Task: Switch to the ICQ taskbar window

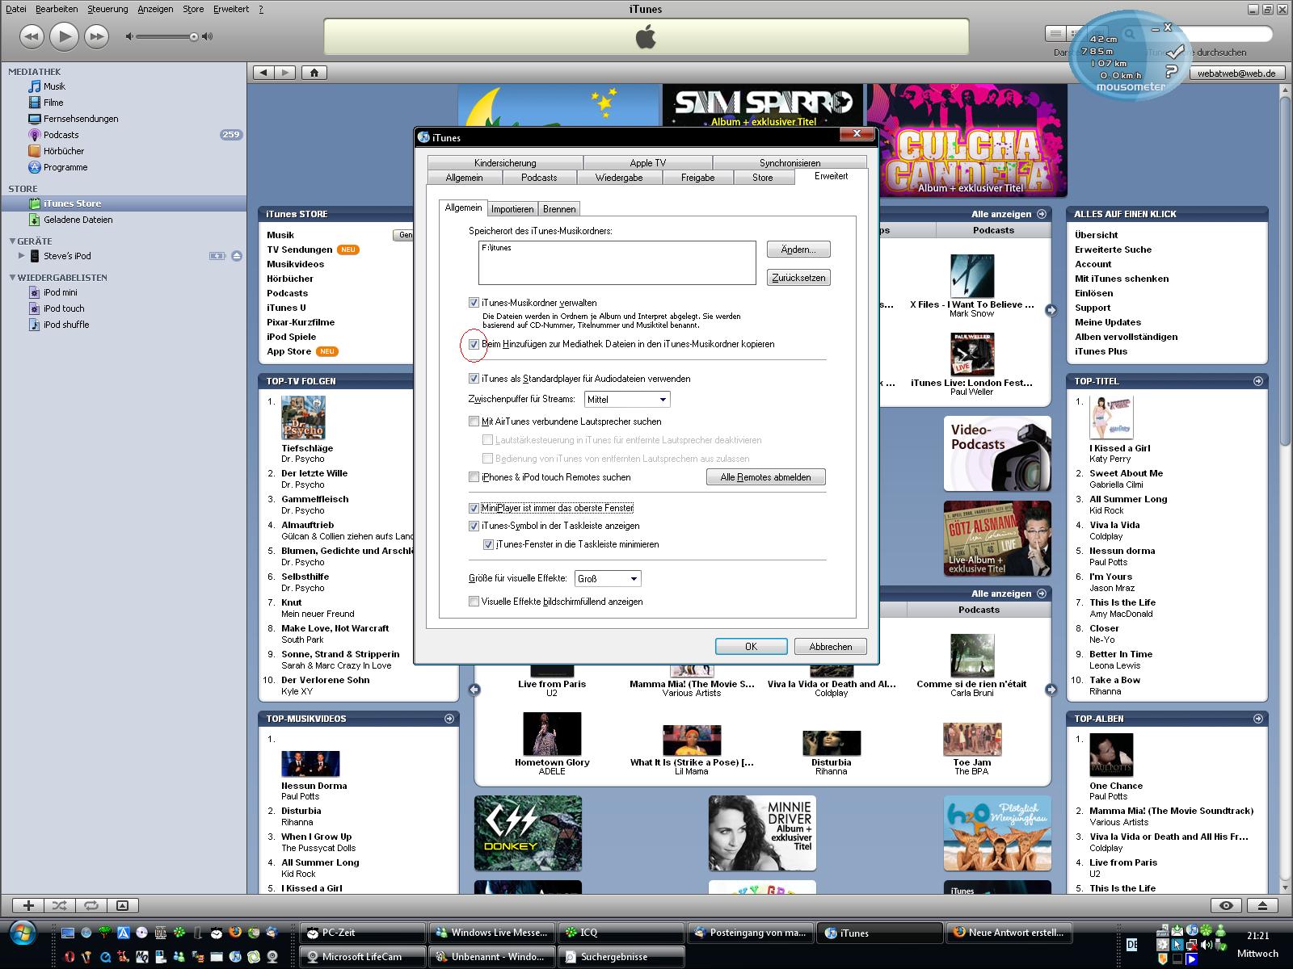Action: tap(621, 933)
